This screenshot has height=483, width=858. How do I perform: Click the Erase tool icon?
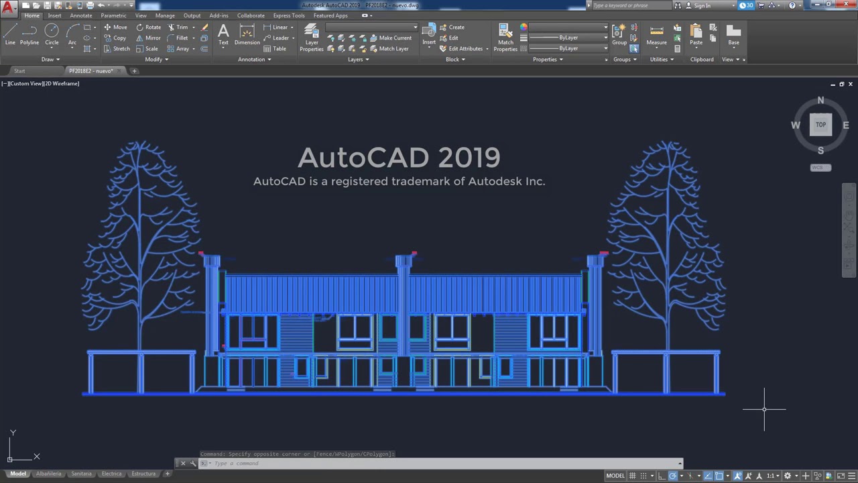click(x=205, y=28)
